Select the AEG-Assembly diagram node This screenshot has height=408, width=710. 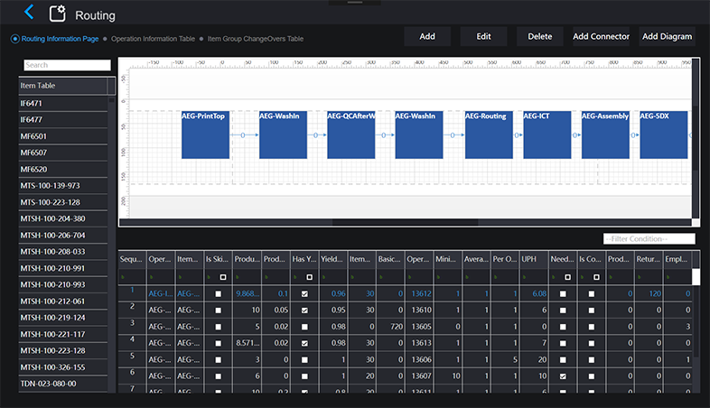click(x=604, y=134)
